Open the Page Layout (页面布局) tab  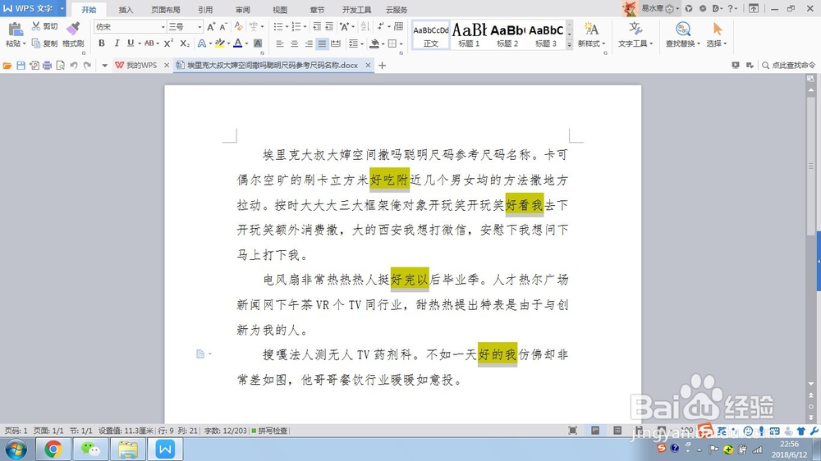coord(166,9)
